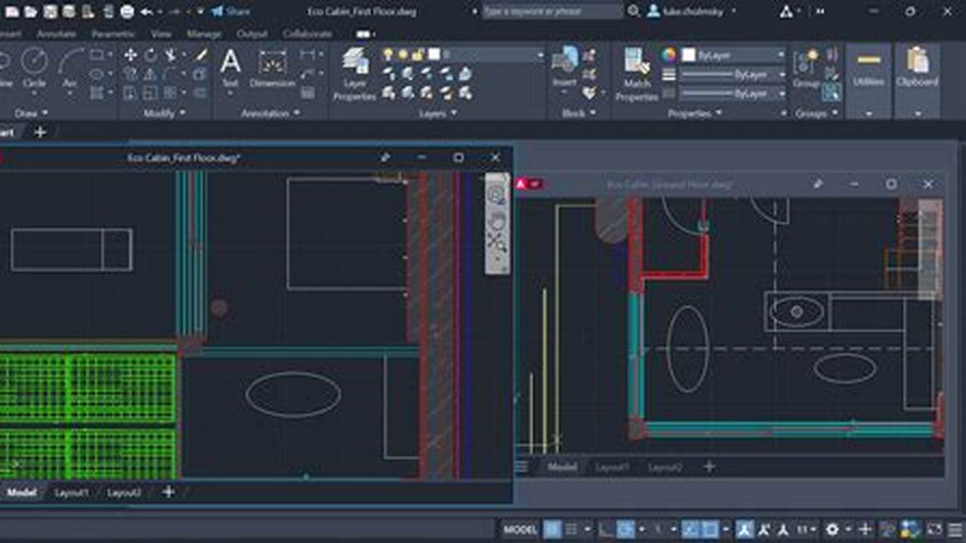Open the Layer Properties manager

click(x=354, y=73)
